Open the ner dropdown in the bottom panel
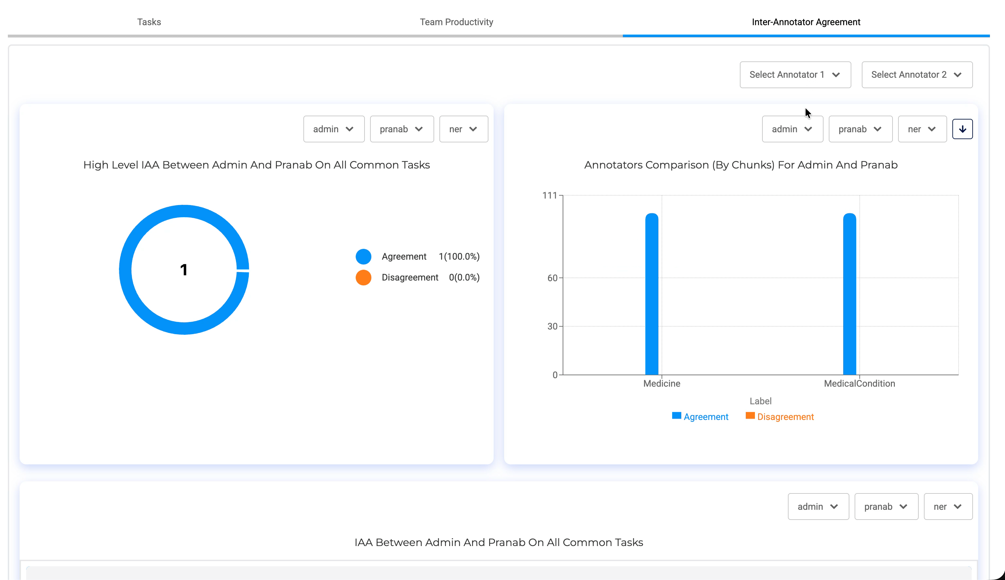 [x=948, y=506]
